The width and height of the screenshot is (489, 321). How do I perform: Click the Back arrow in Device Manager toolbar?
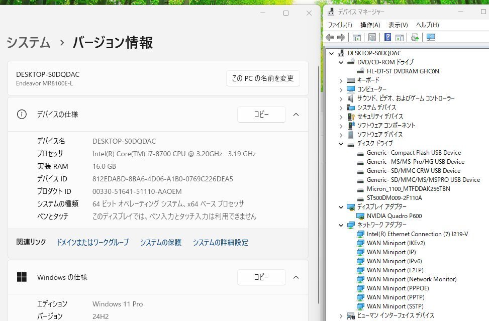330,37
